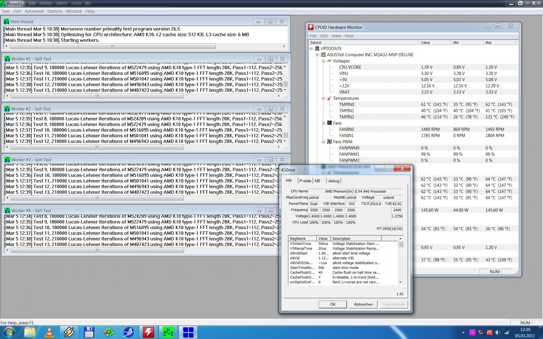Open HWMonitor View menu
The image size is (543, 339).
(x=336, y=36)
